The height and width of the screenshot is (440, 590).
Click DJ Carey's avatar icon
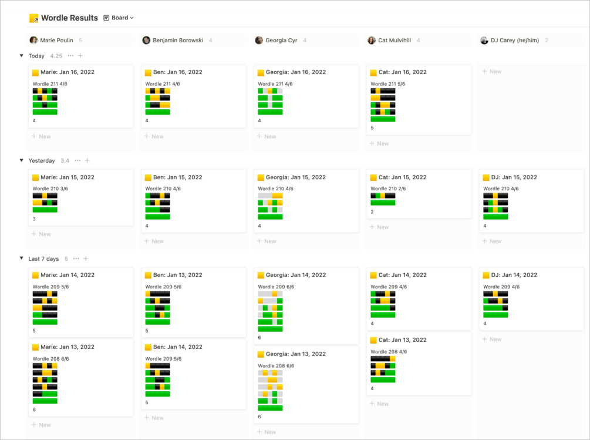(484, 41)
